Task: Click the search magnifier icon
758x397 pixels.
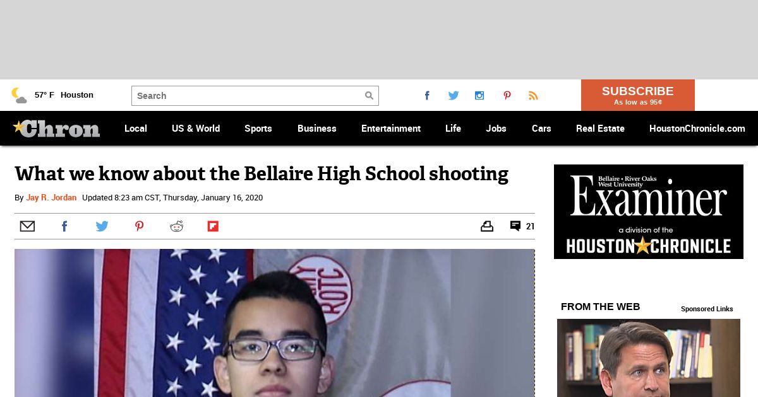Action: coord(369,96)
